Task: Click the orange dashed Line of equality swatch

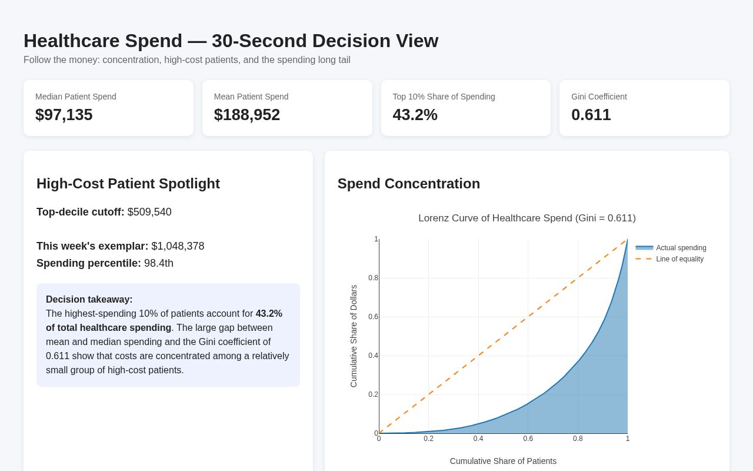Action: point(644,259)
